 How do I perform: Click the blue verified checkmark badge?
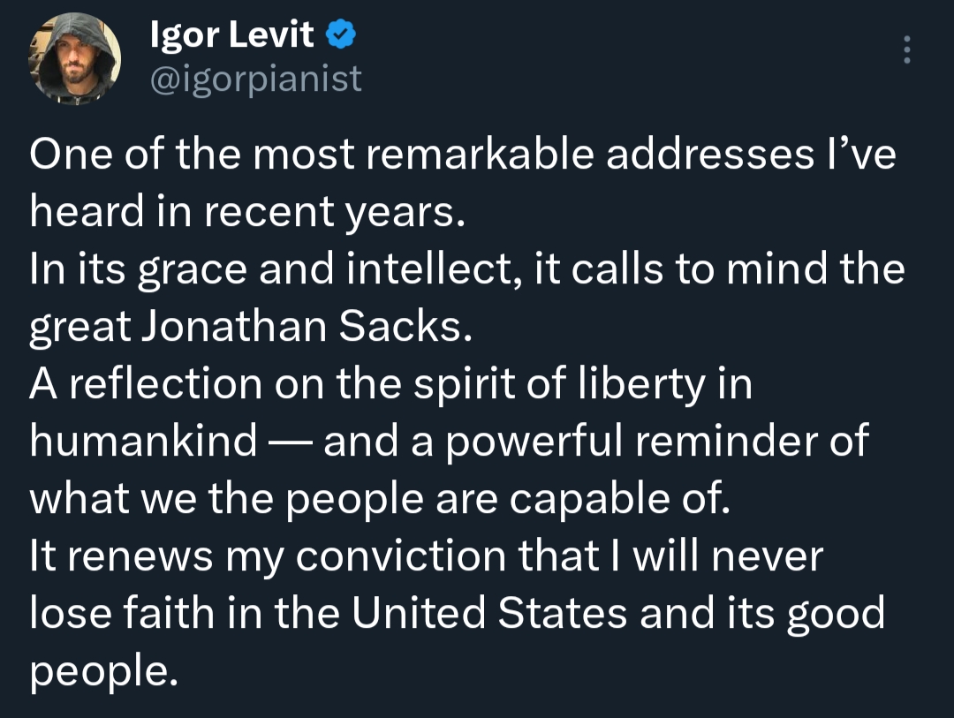341,35
